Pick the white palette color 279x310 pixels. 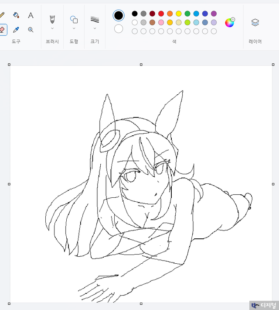pos(135,22)
